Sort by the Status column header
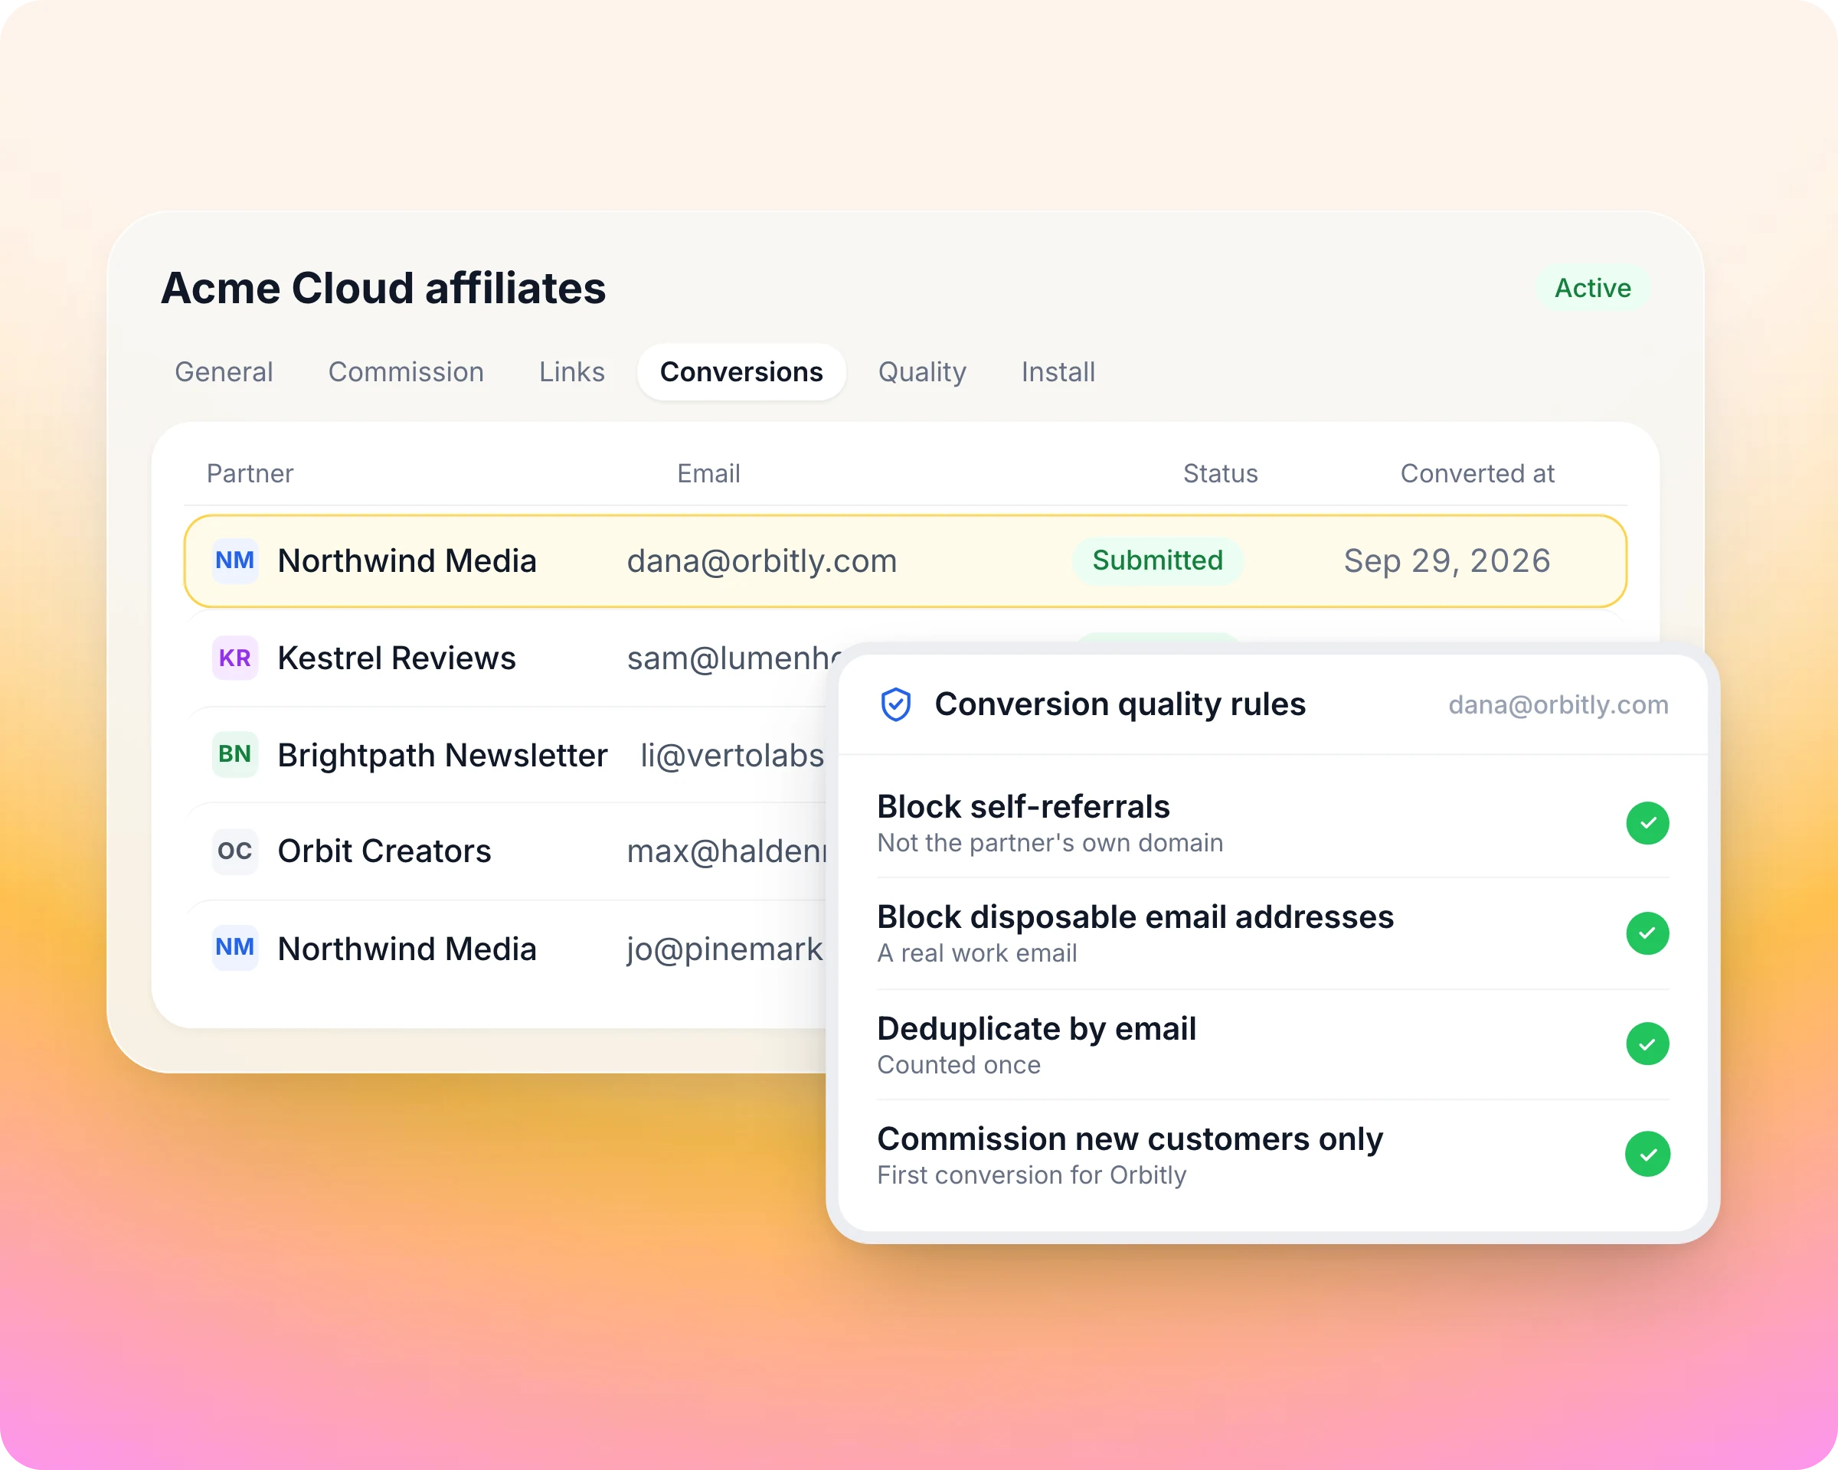Screen dimensions: 1838x1470 click(1220, 474)
